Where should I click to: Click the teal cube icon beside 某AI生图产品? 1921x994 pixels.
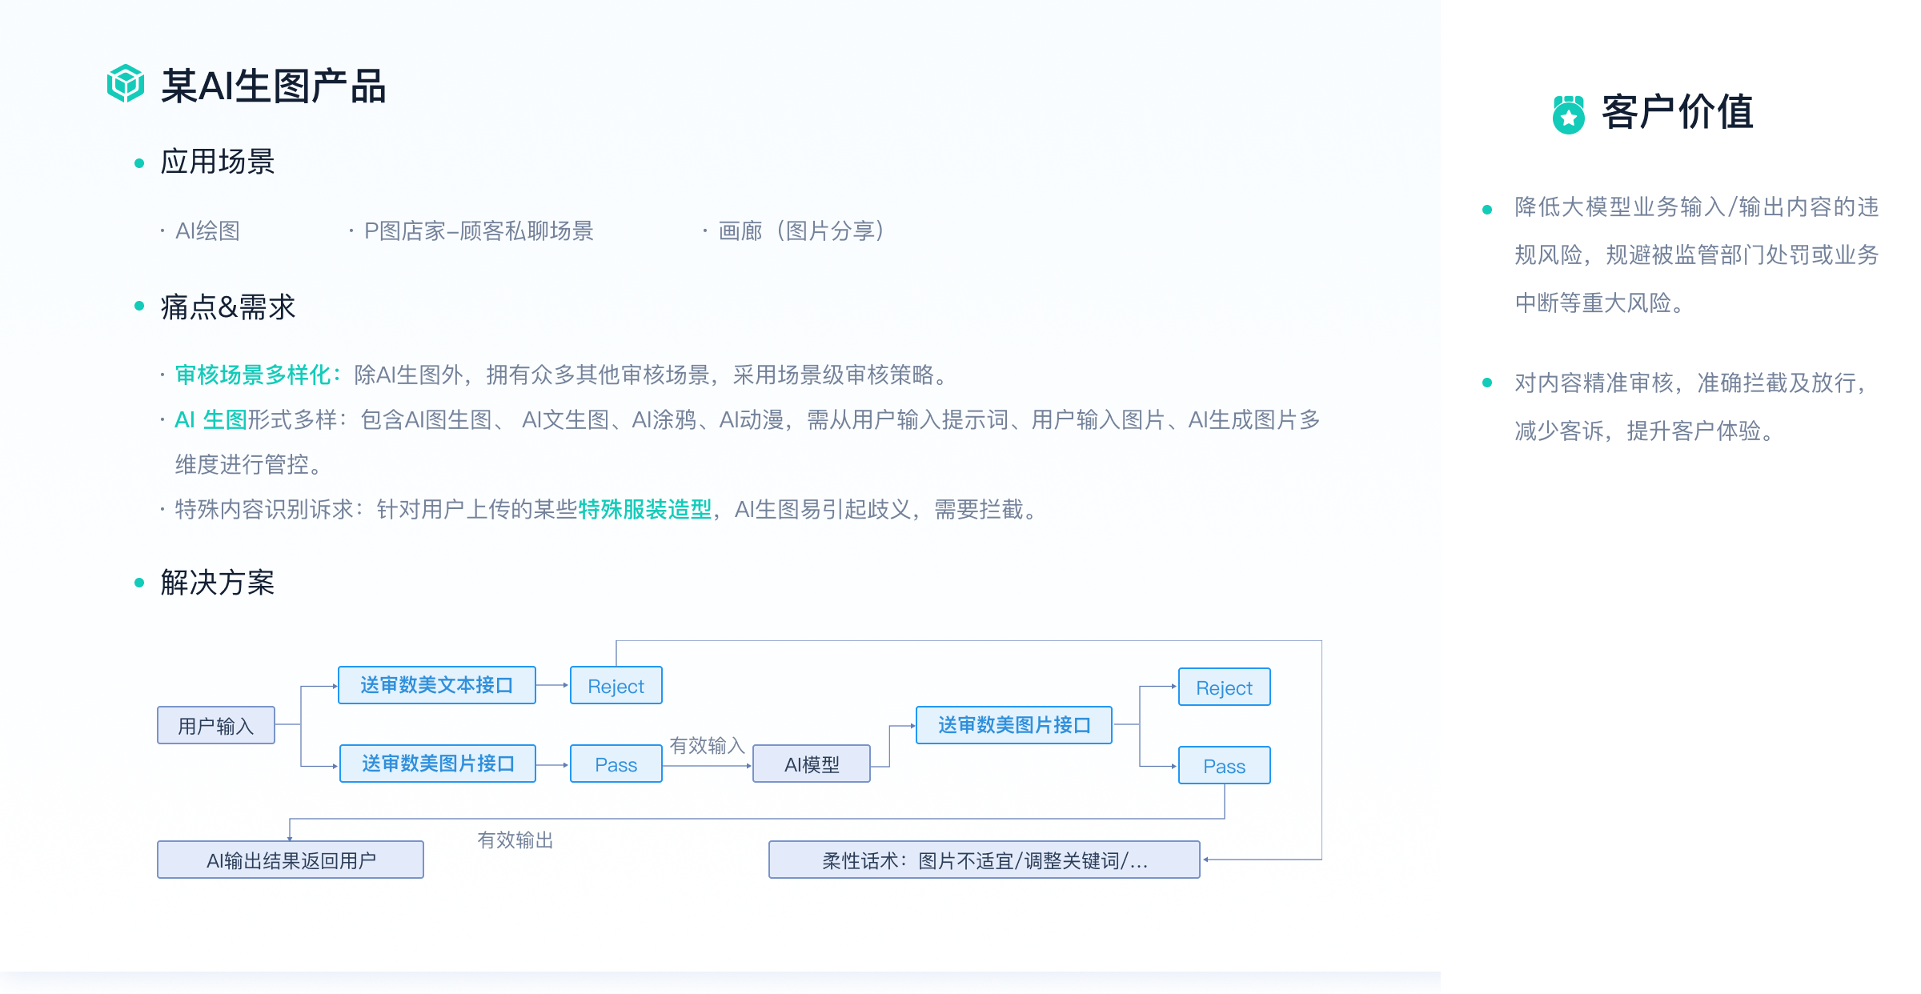point(126,84)
